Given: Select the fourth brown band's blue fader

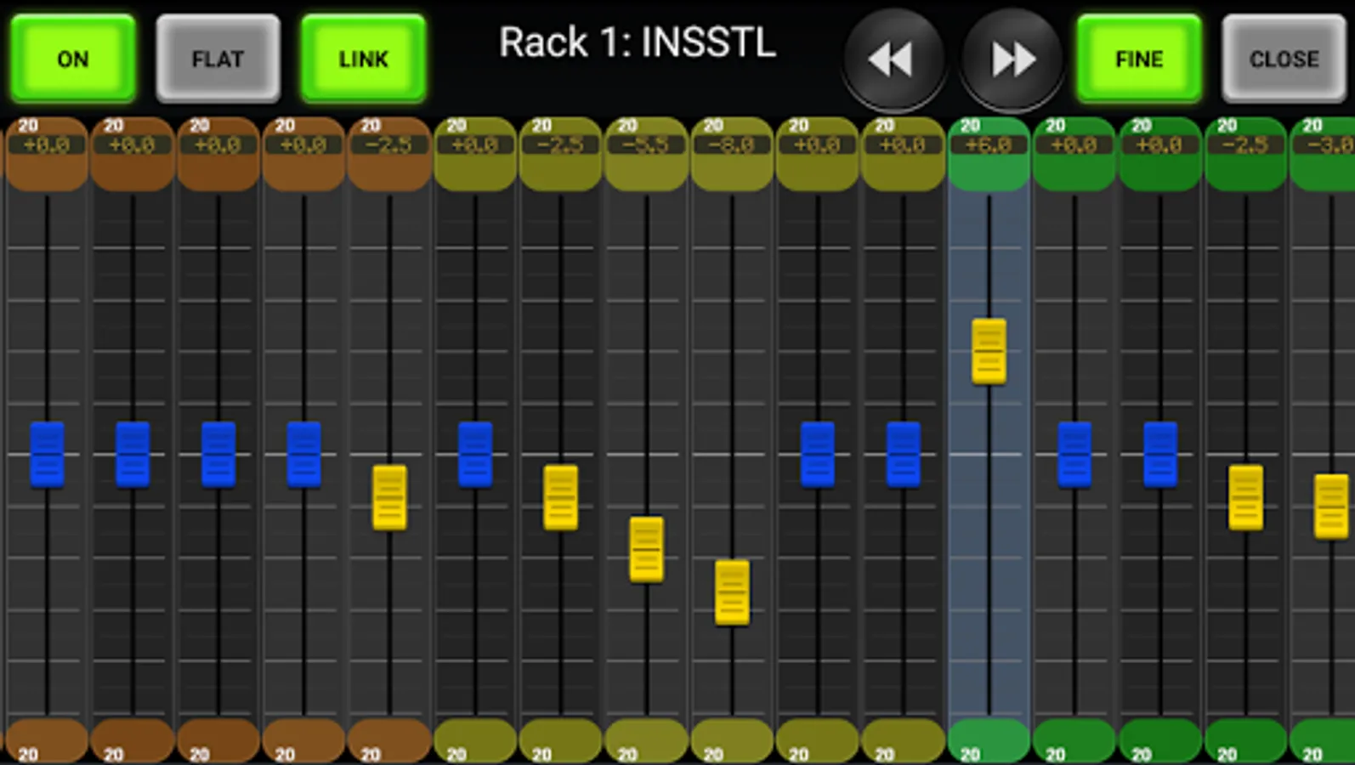Looking at the screenshot, I should (303, 454).
